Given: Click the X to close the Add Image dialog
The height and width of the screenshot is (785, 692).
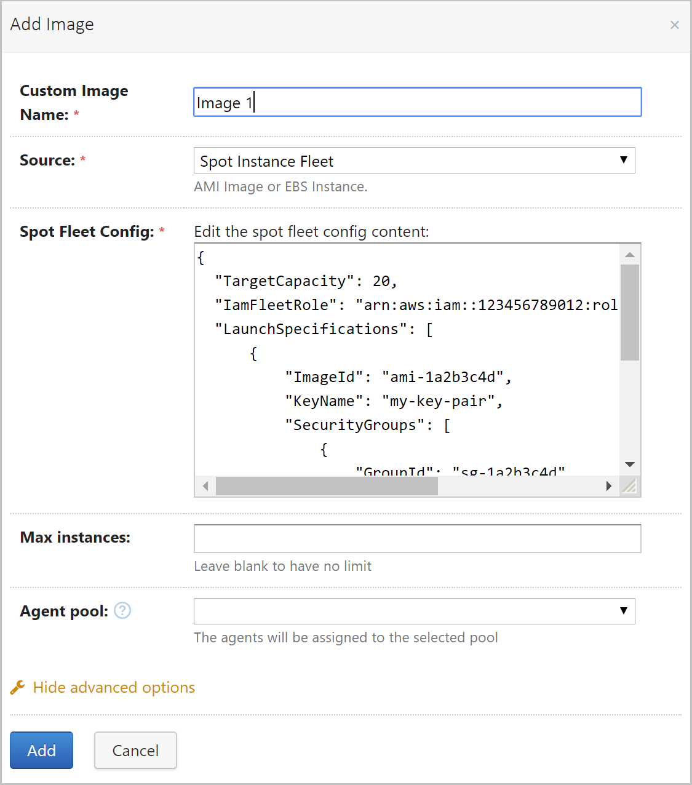Looking at the screenshot, I should pos(675,25).
